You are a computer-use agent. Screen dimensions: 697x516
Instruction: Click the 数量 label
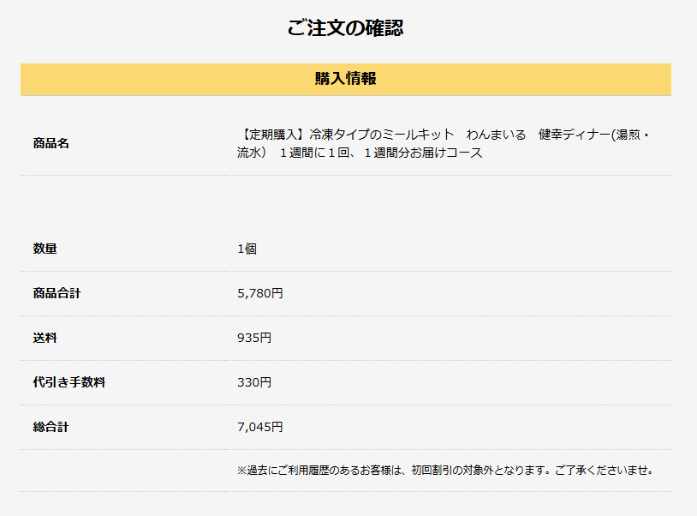[45, 249]
